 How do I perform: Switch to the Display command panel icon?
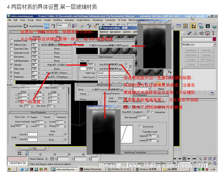(207, 33)
